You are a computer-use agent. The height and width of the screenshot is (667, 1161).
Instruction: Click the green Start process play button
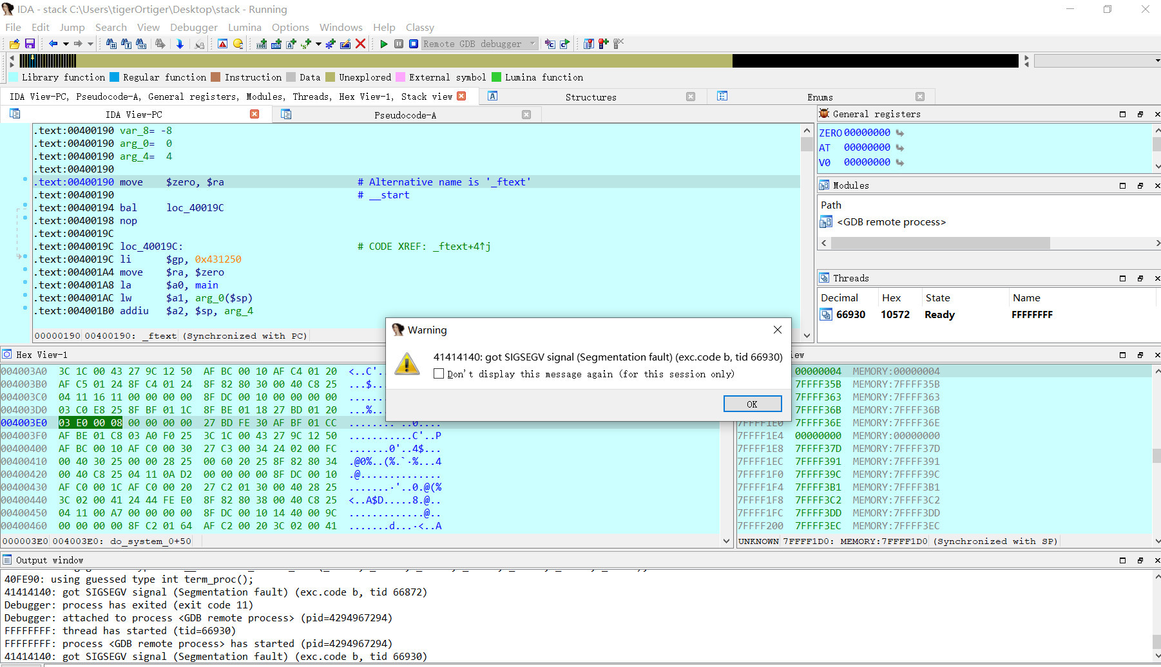(x=384, y=44)
